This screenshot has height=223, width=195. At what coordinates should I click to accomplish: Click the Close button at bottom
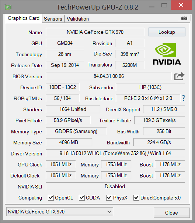[x=172, y=213]
